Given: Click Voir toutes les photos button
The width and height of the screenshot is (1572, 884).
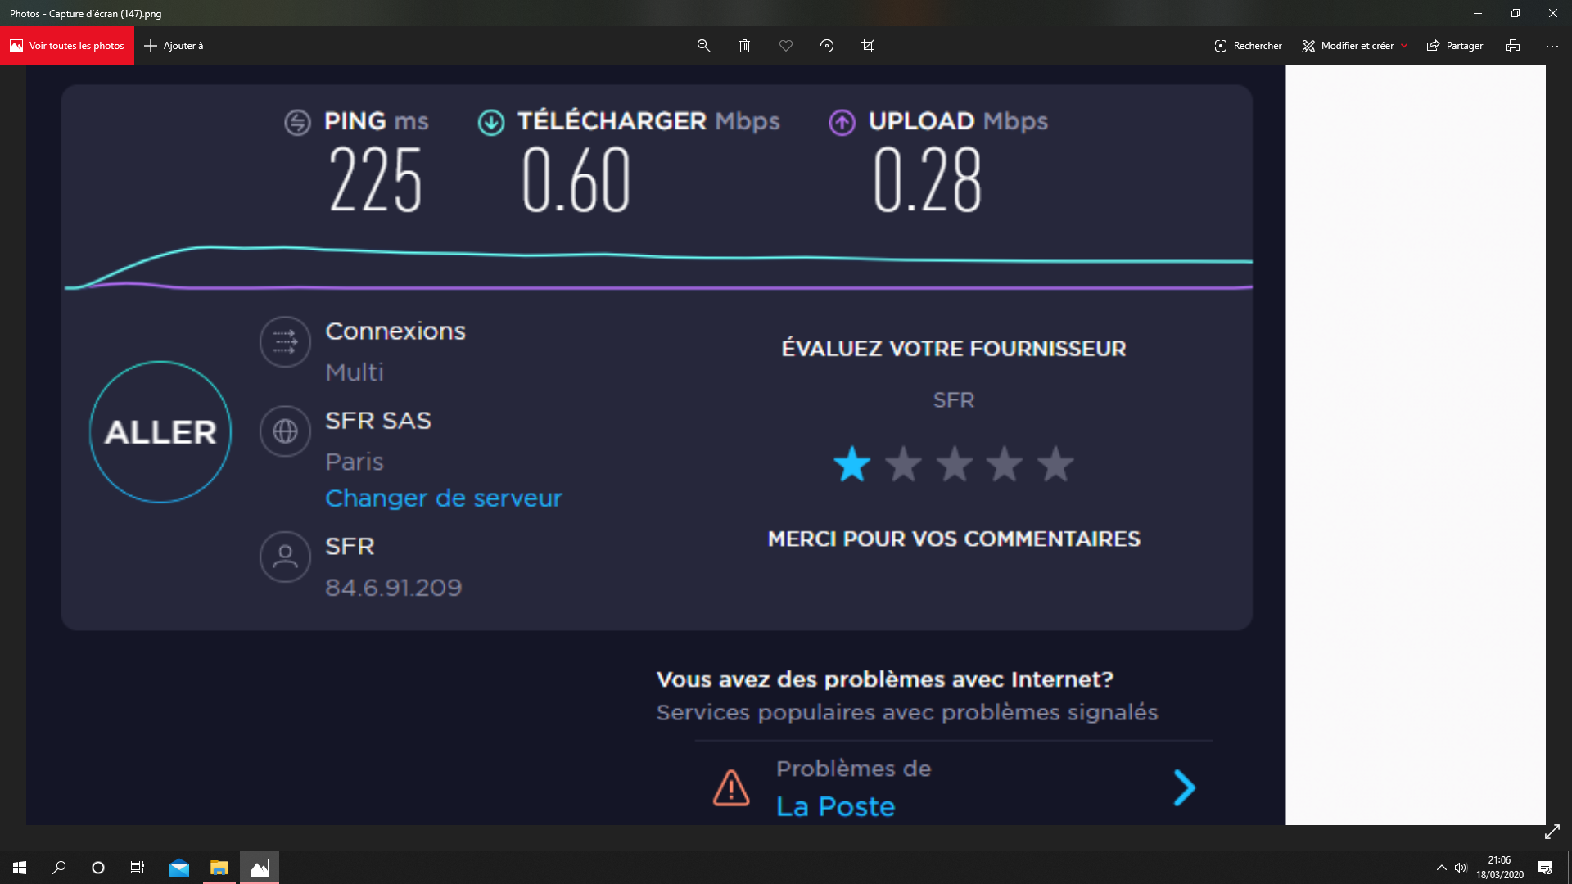Looking at the screenshot, I should click(67, 46).
